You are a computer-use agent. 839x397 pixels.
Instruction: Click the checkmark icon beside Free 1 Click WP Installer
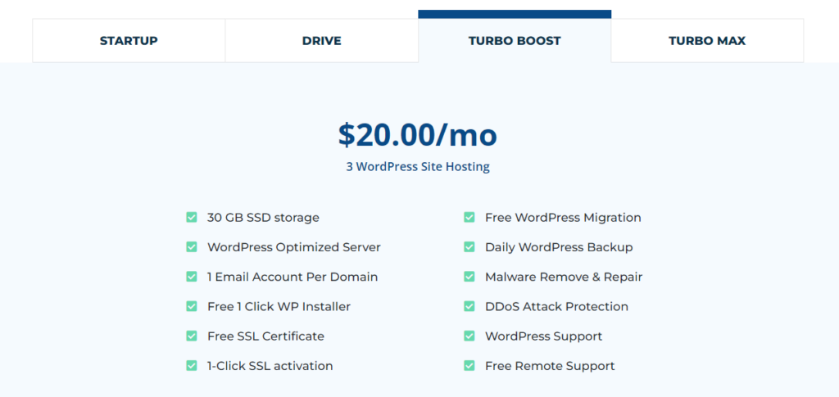point(192,307)
